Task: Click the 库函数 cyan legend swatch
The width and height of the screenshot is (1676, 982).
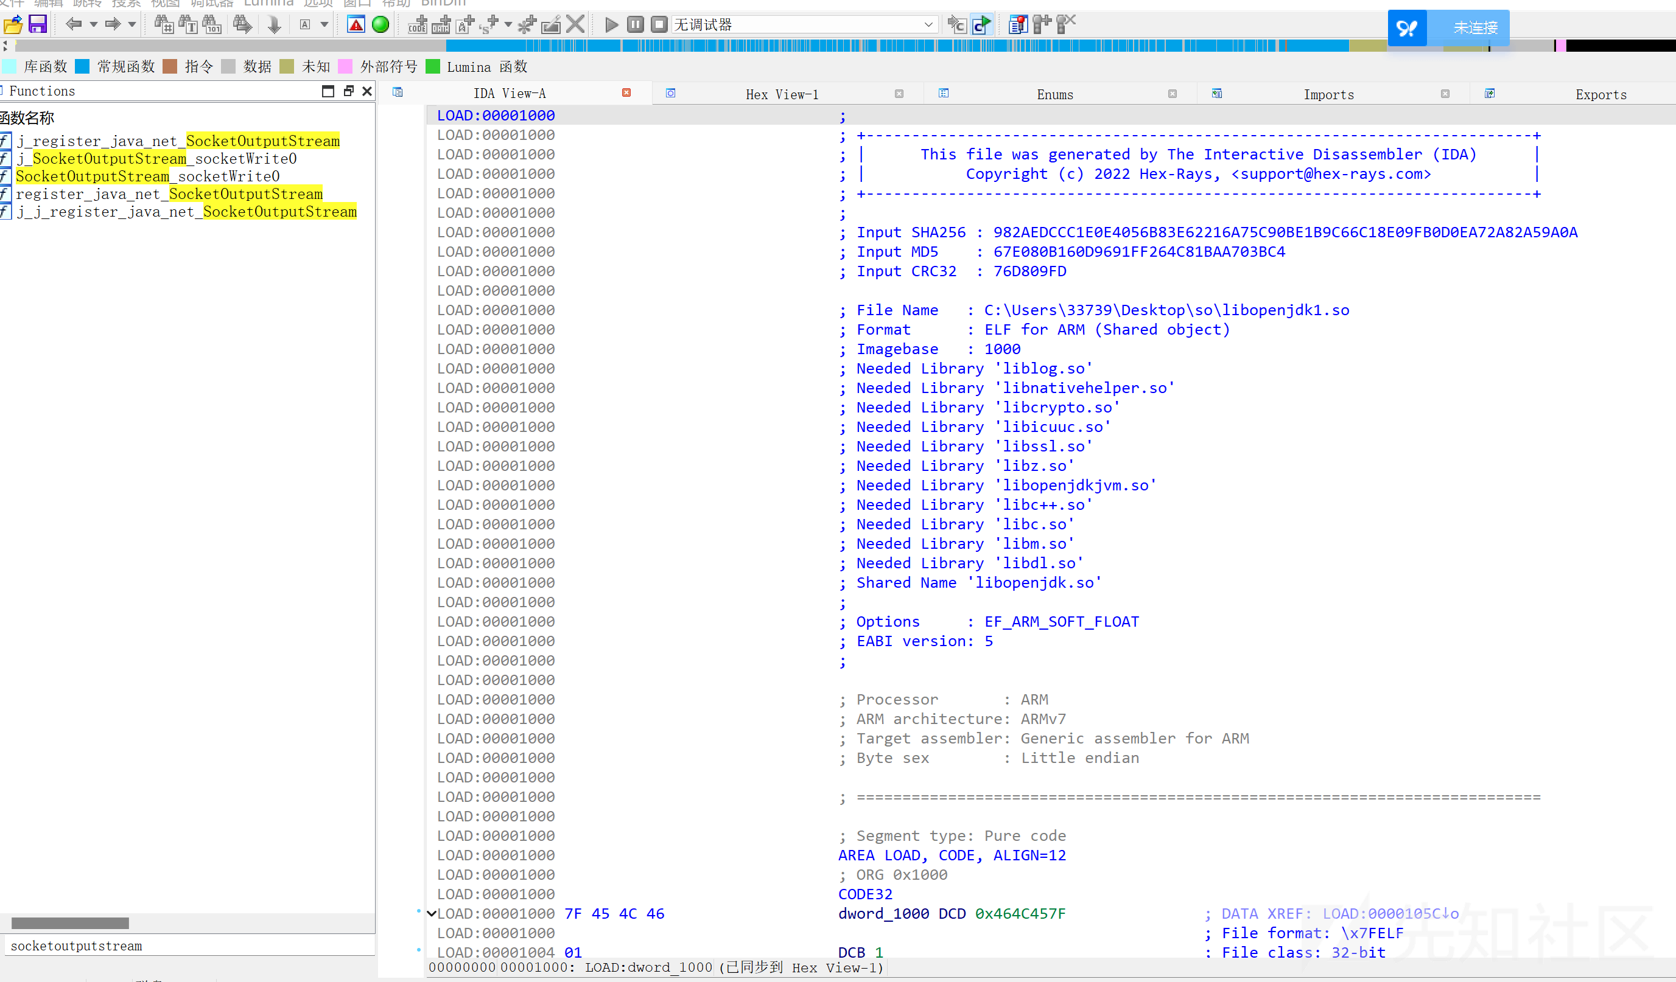Action: (x=9, y=66)
